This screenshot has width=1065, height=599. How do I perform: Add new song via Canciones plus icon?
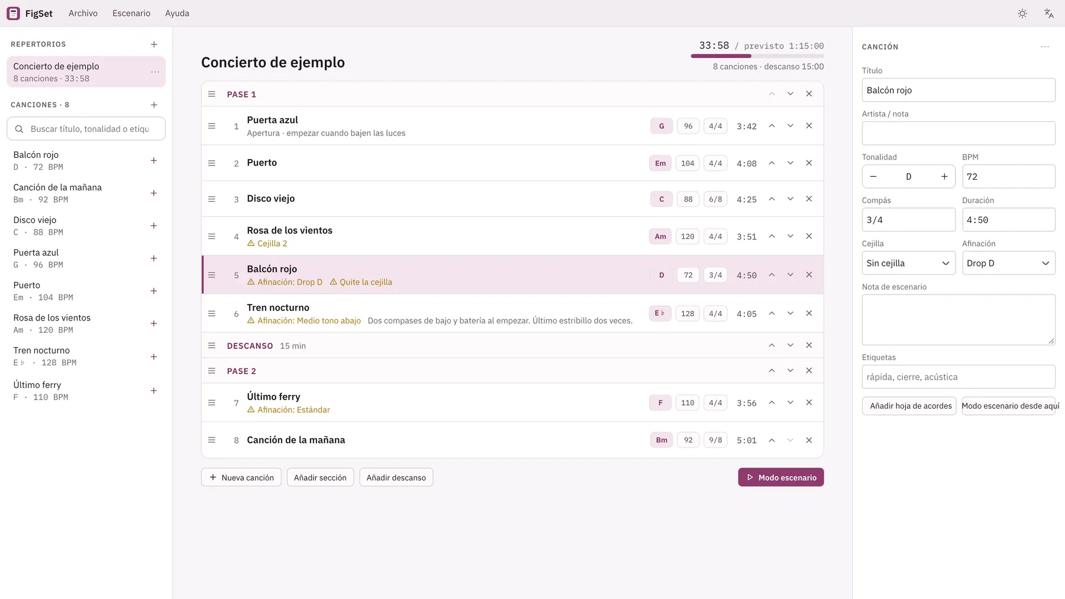coord(154,105)
